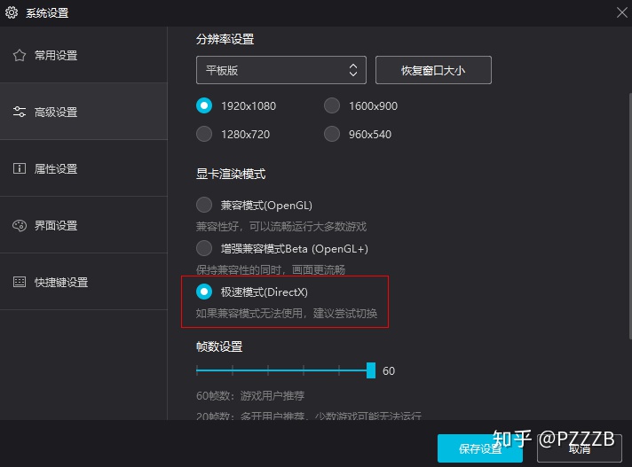This screenshot has width=632, height=467.
Task: Switch to the 高级设置 tab
Action: pyautogui.click(x=83, y=112)
